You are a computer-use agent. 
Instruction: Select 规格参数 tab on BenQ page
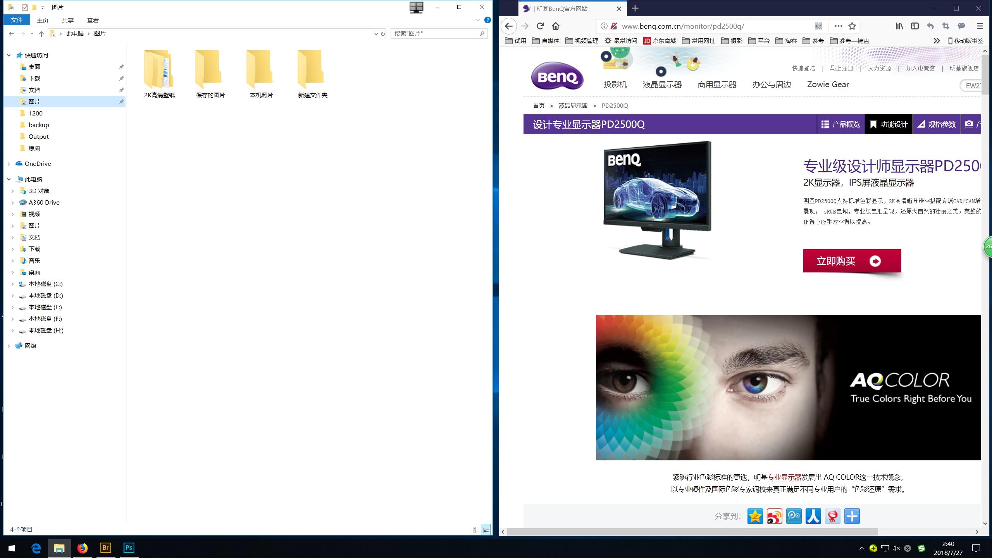[937, 124]
